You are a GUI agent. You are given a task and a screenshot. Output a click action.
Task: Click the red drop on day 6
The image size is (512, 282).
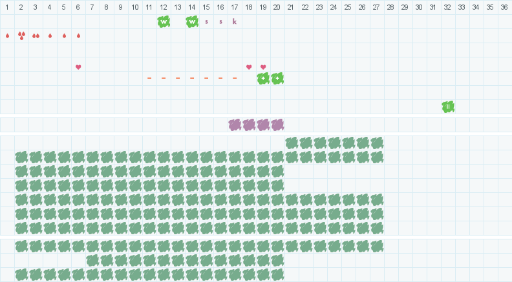78,35
